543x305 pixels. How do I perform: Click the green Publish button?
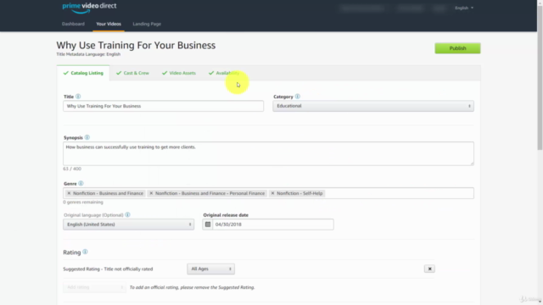pyautogui.click(x=457, y=48)
